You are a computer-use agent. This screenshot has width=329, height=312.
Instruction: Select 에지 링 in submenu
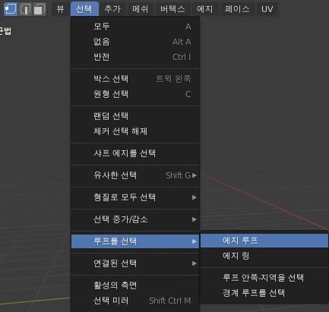(264, 256)
